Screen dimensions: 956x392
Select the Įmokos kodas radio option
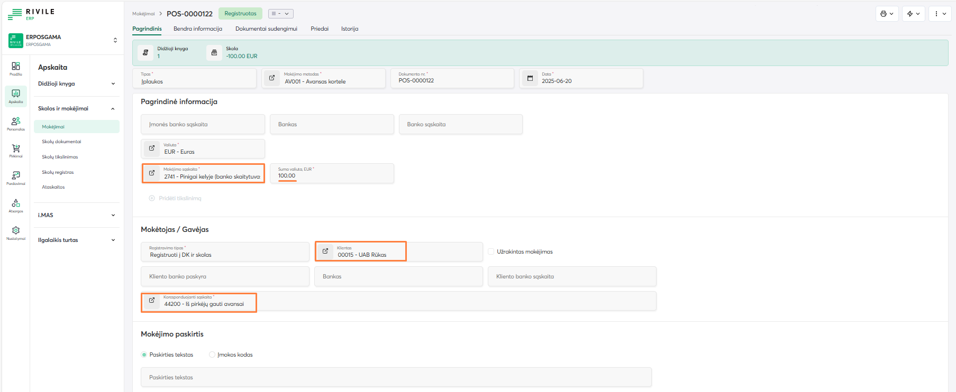[x=212, y=354]
